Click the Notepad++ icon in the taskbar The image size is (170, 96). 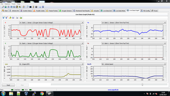[19, 94]
